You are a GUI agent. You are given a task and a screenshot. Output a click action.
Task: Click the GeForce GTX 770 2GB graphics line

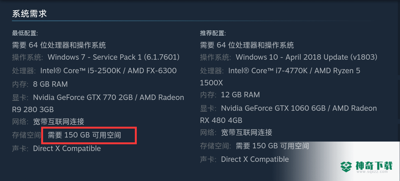coord(98,103)
